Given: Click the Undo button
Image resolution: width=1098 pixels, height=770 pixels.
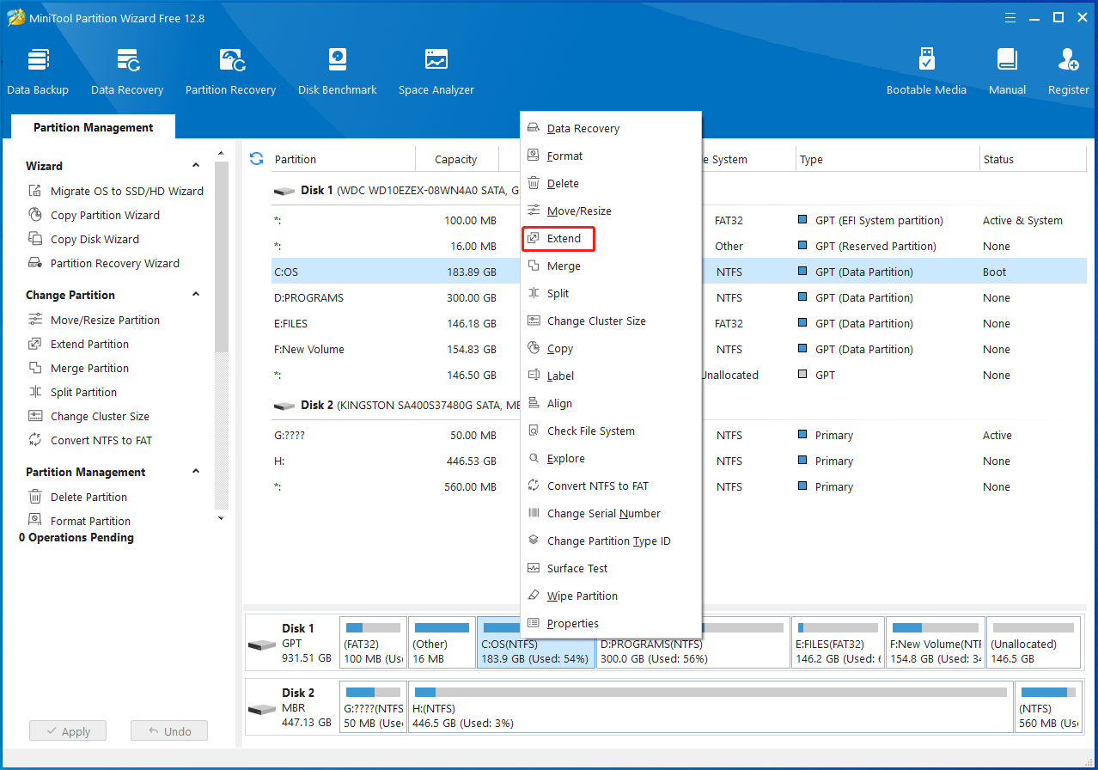Looking at the screenshot, I should click(169, 731).
